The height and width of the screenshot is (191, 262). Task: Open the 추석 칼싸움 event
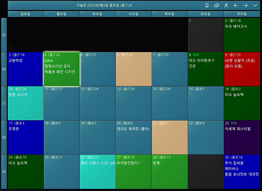(x=234, y=163)
